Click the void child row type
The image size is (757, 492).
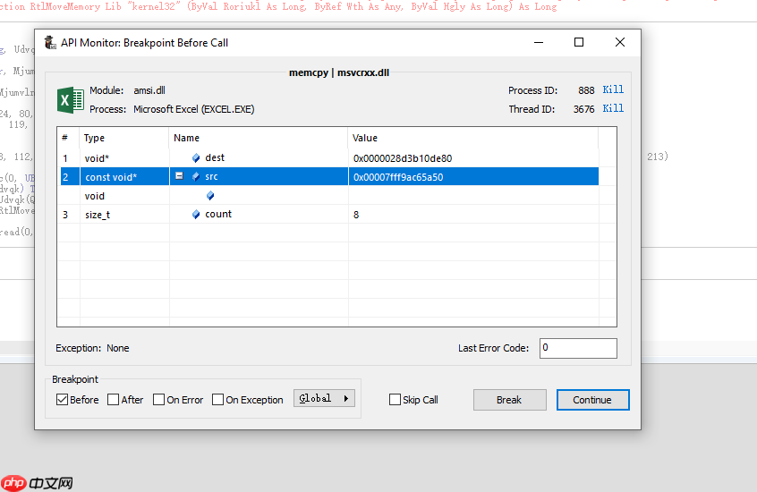(x=94, y=196)
